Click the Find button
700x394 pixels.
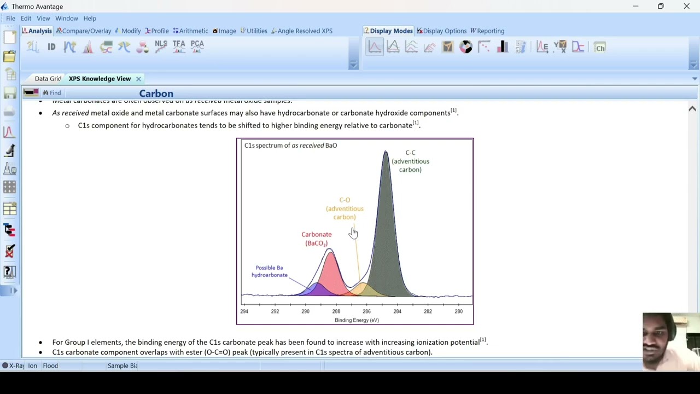click(52, 93)
